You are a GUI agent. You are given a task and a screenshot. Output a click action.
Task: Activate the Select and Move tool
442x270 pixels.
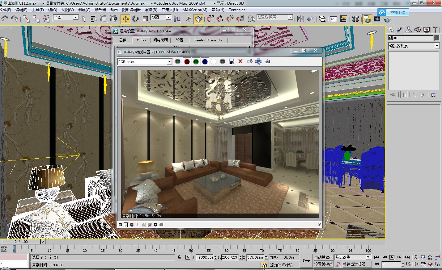pyautogui.click(x=125, y=19)
